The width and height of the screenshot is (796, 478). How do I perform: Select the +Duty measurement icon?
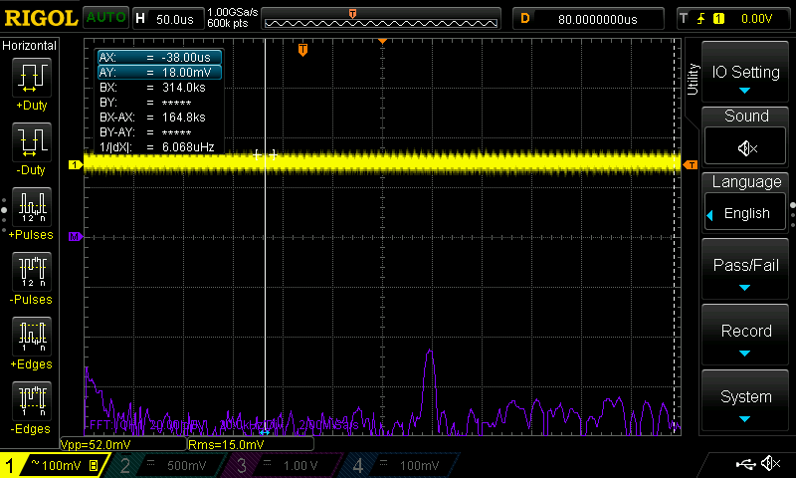(30, 78)
